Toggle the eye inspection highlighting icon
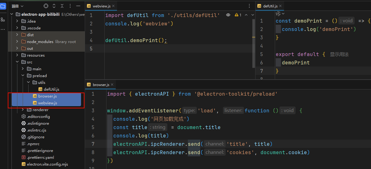Image resolution: width=371 pixels, height=169 pixels. click(228, 15)
